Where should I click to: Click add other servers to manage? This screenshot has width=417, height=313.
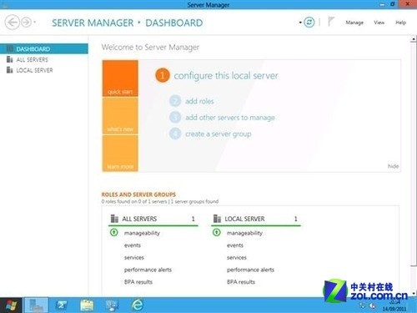pos(230,118)
